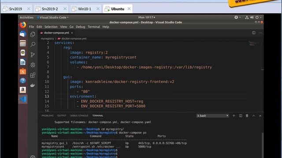This screenshot has width=282, height=158.
Task: Open editor More Actions ellipsis
Action: click(x=260, y=33)
